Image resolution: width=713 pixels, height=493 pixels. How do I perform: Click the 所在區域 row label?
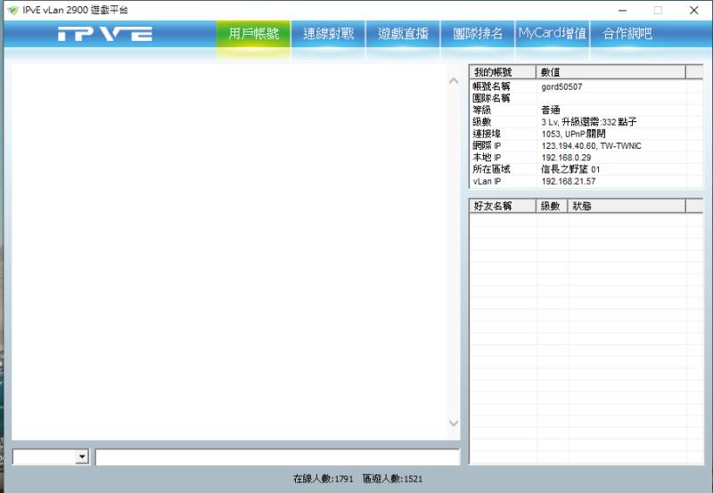point(491,169)
